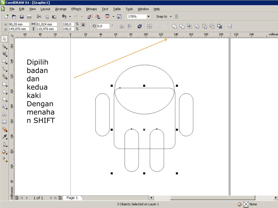
Task: Click the Create Boundary button
Action: point(220,27)
